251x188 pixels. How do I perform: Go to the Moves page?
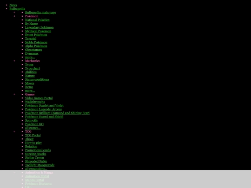[x=30, y=83]
